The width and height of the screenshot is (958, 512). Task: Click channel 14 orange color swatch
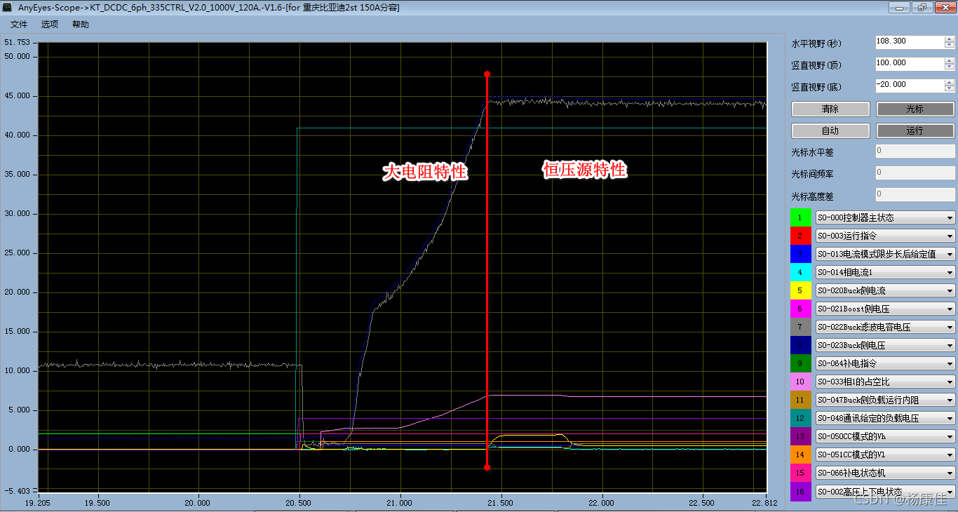(x=801, y=454)
